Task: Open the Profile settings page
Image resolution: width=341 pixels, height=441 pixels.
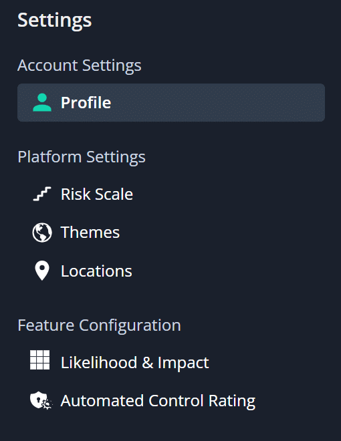Action: [171, 103]
